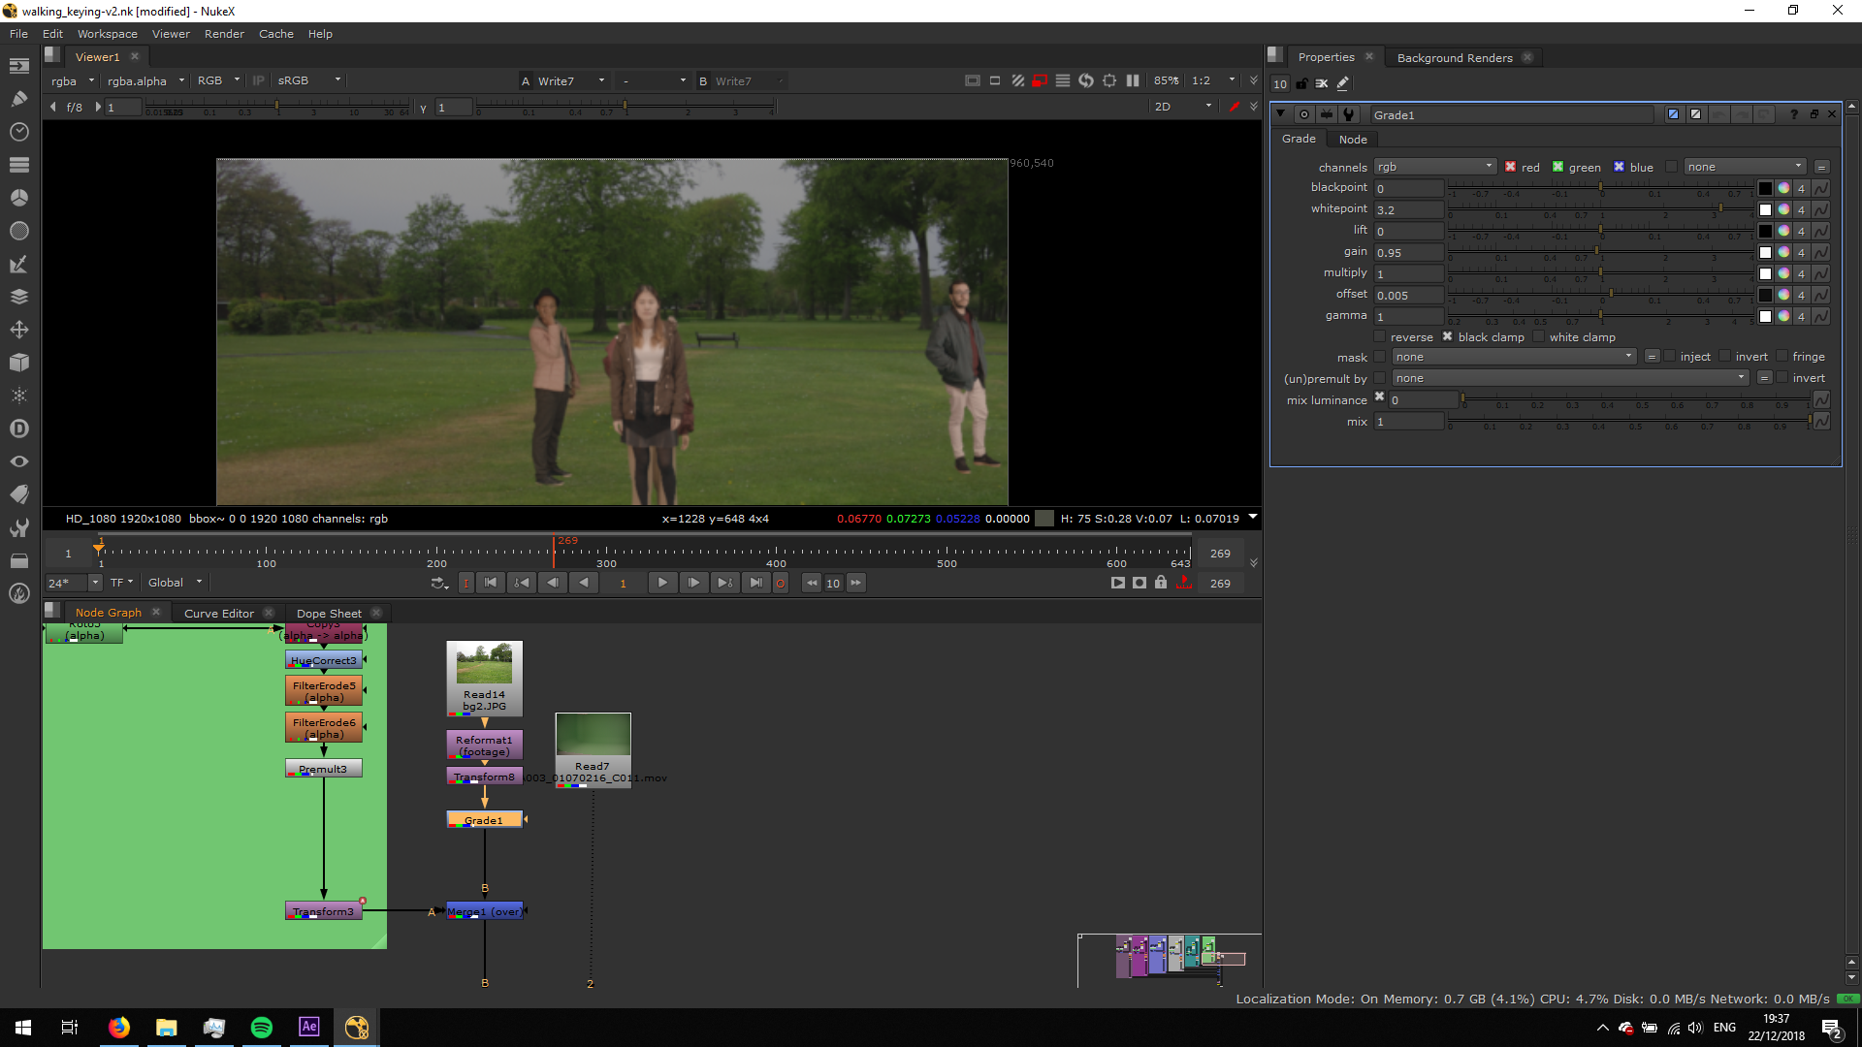1862x1047 pixels.
Task: Open the whitepoint color picker wheel
Action: 1783,209
